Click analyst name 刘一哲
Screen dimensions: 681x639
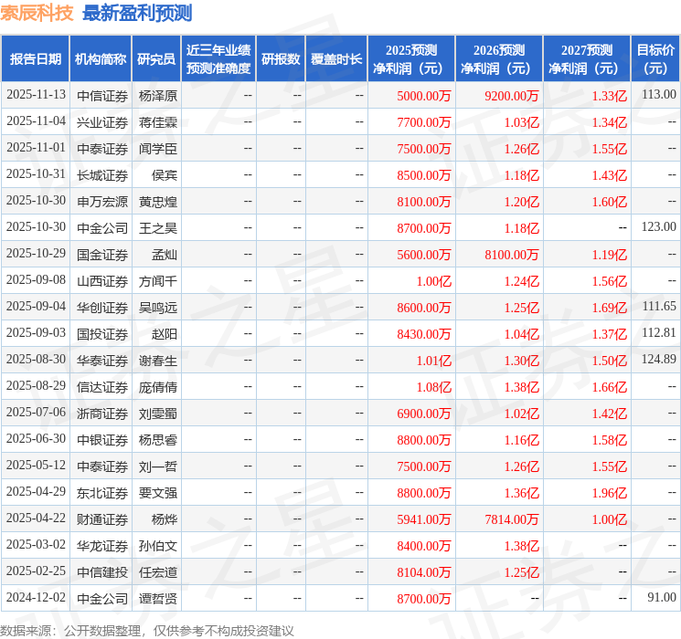[157, 466]
